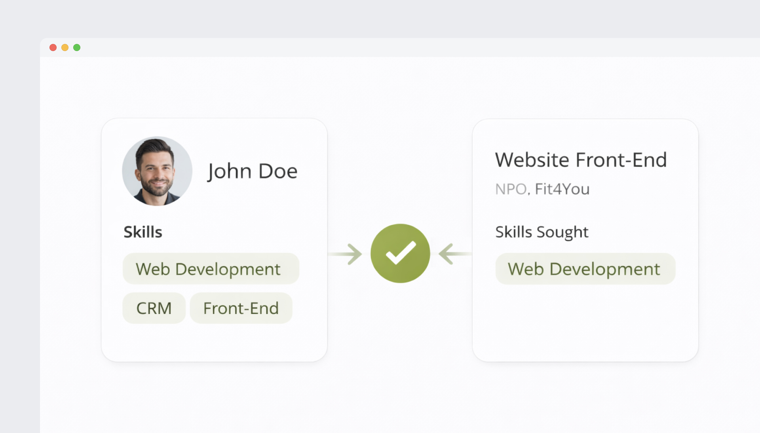Click the green maximize window dot

[x=77, y=47]
